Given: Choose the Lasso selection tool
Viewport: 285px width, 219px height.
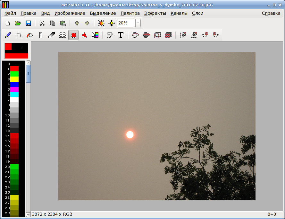Looking at the screenshot, I should 110,35.
